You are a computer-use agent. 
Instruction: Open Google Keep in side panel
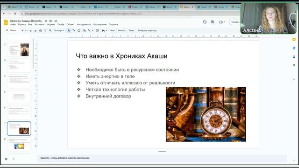[294, 39]
